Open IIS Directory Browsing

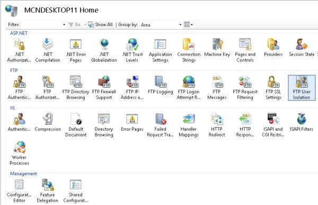point(104,125)
